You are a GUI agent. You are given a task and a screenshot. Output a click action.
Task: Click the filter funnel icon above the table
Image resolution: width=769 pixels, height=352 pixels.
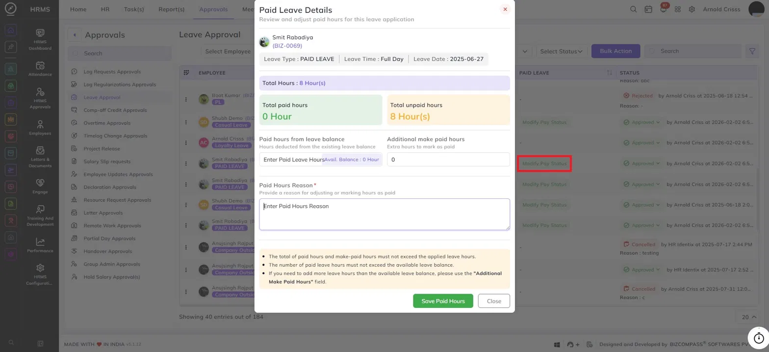[751, 51]
